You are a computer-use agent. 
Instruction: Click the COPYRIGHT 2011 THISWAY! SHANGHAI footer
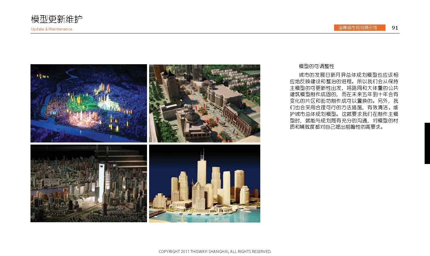coord(215,252)
